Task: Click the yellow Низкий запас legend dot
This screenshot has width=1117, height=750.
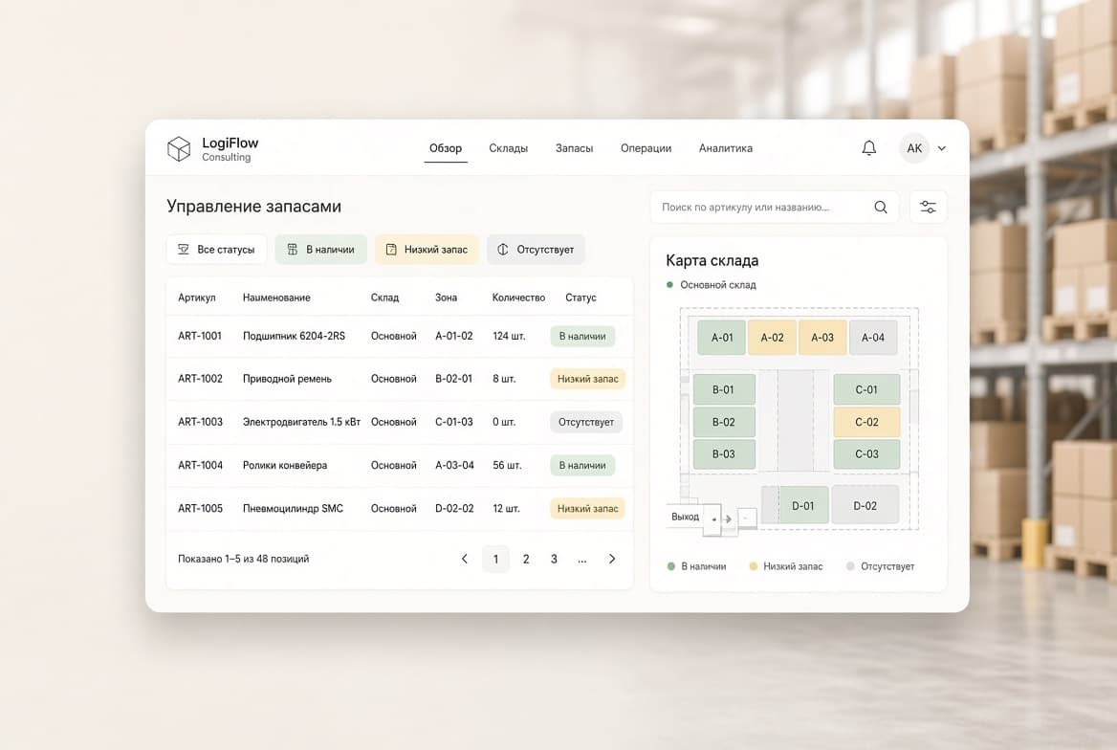Action: tap(753, 566)
